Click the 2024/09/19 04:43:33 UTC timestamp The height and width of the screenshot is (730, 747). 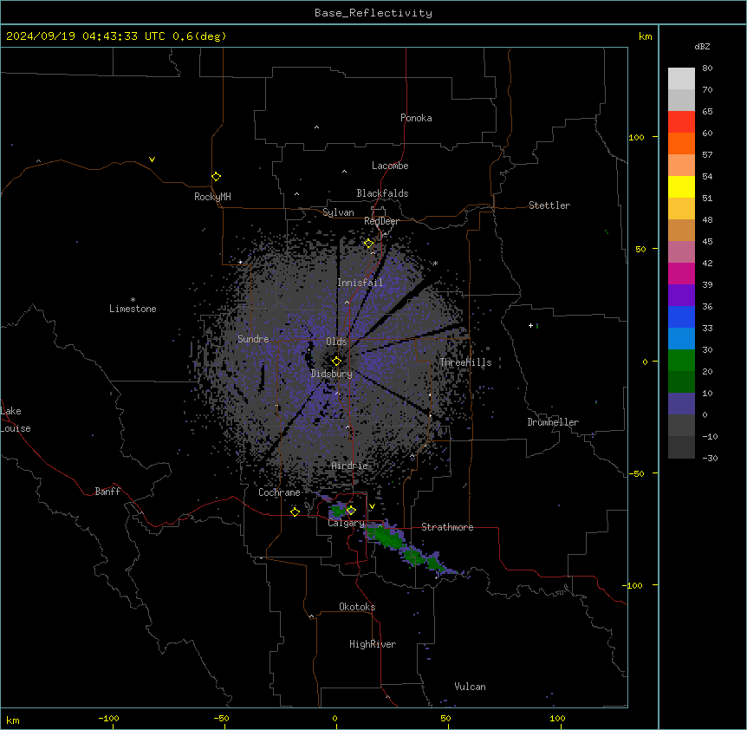[x=86, y=36]
